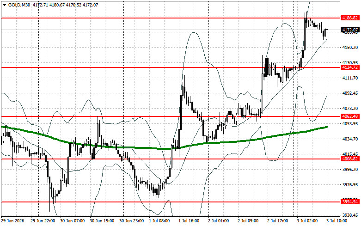Click the 3 Jul 02:00 time axis label
This screenshot has height=226, width=361.
pos(307,221)
